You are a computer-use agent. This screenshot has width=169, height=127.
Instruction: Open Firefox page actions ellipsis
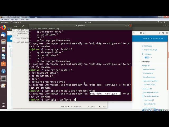tap(138, 33)
